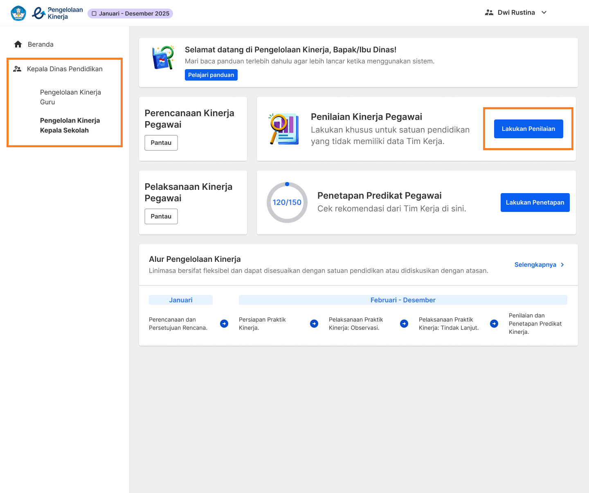Select the Februari - Desember timeline label
Screen dimensions: 589x493
point(403,300)
